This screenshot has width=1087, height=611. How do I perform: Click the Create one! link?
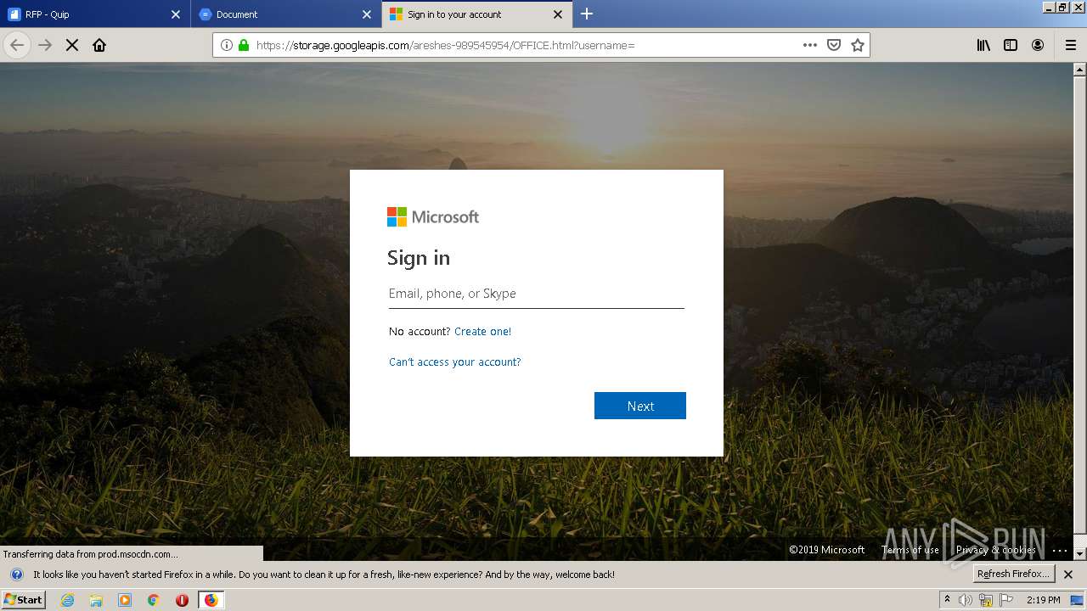[482, 332]
